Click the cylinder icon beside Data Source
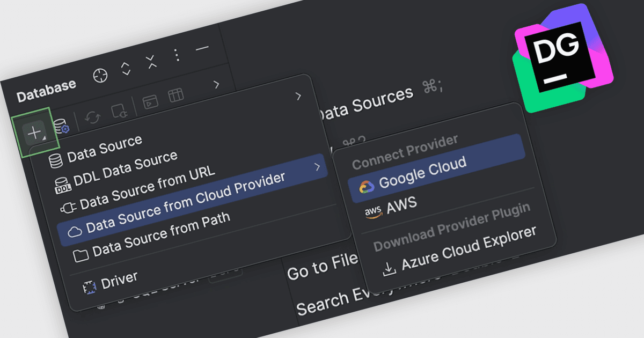Viewport: 644px width, 338px height. coord(55,160)
